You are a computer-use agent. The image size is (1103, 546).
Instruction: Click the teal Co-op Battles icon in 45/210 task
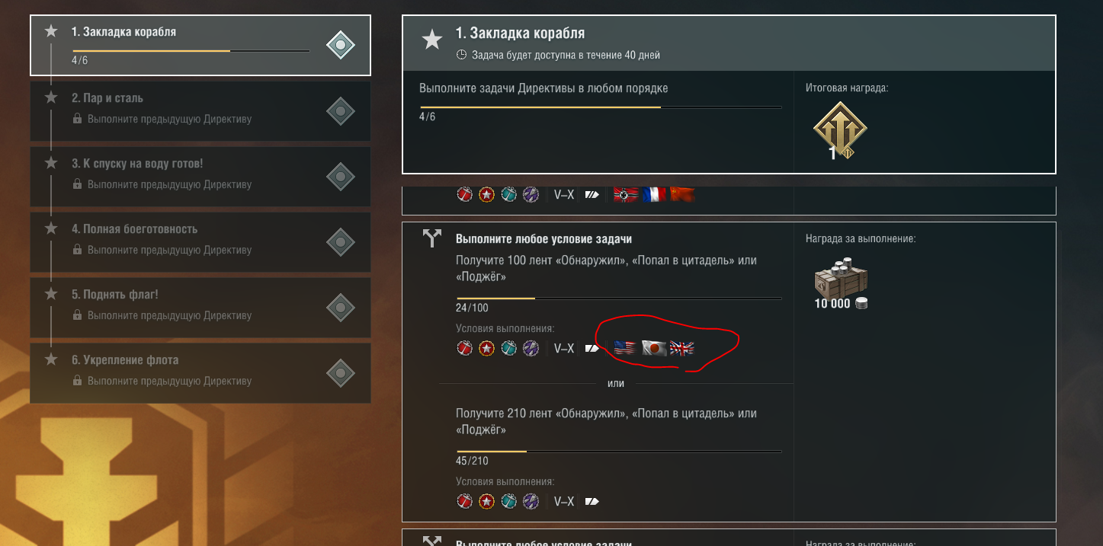[x=509, y=501]
